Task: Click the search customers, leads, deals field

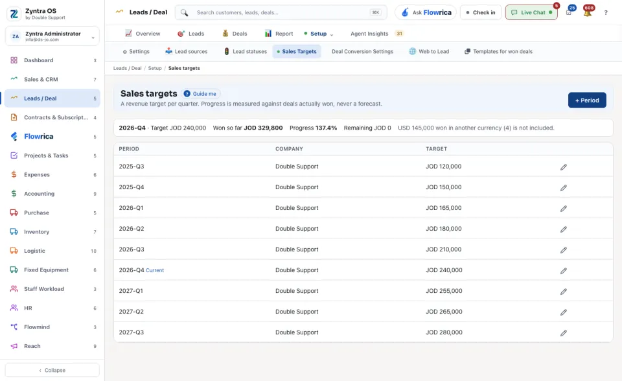Action: click(x=281, y=13)
